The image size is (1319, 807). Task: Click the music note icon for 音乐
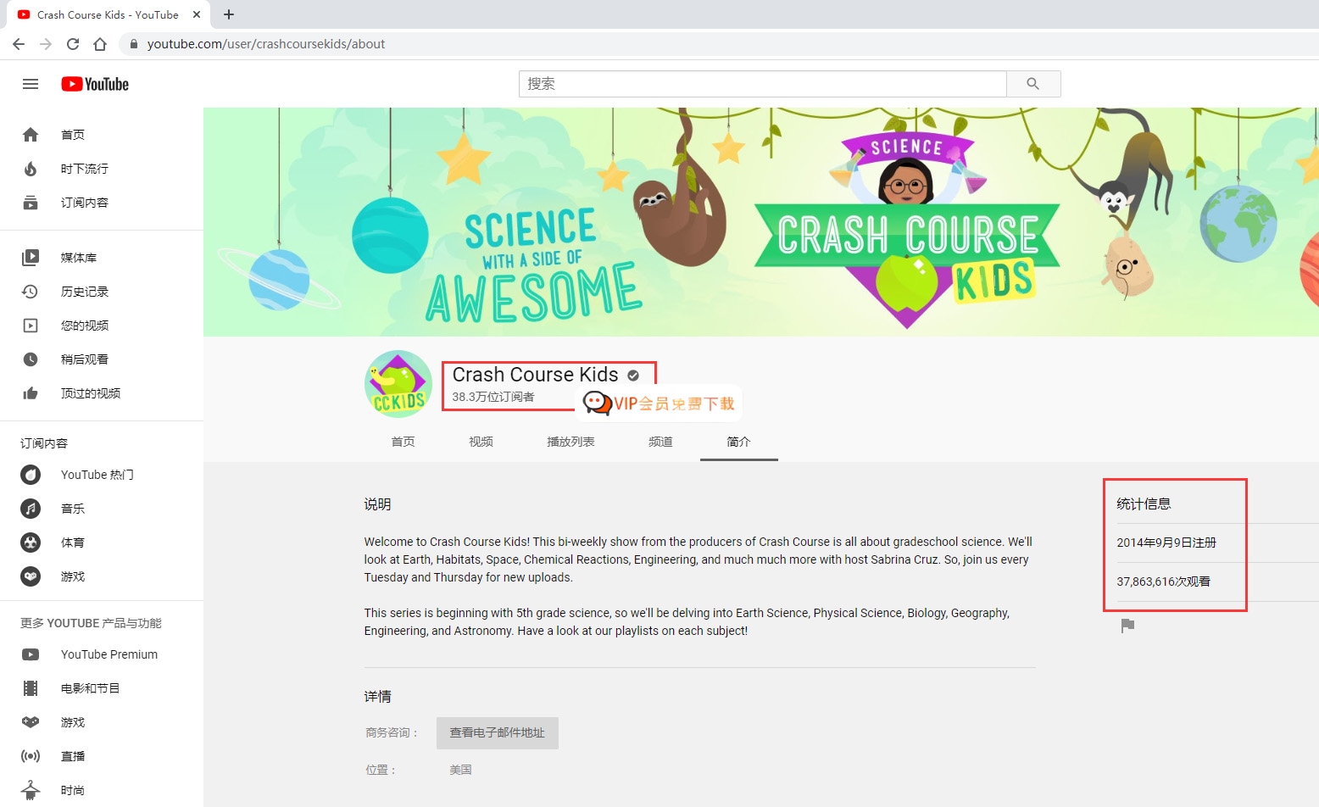(31, 509)
